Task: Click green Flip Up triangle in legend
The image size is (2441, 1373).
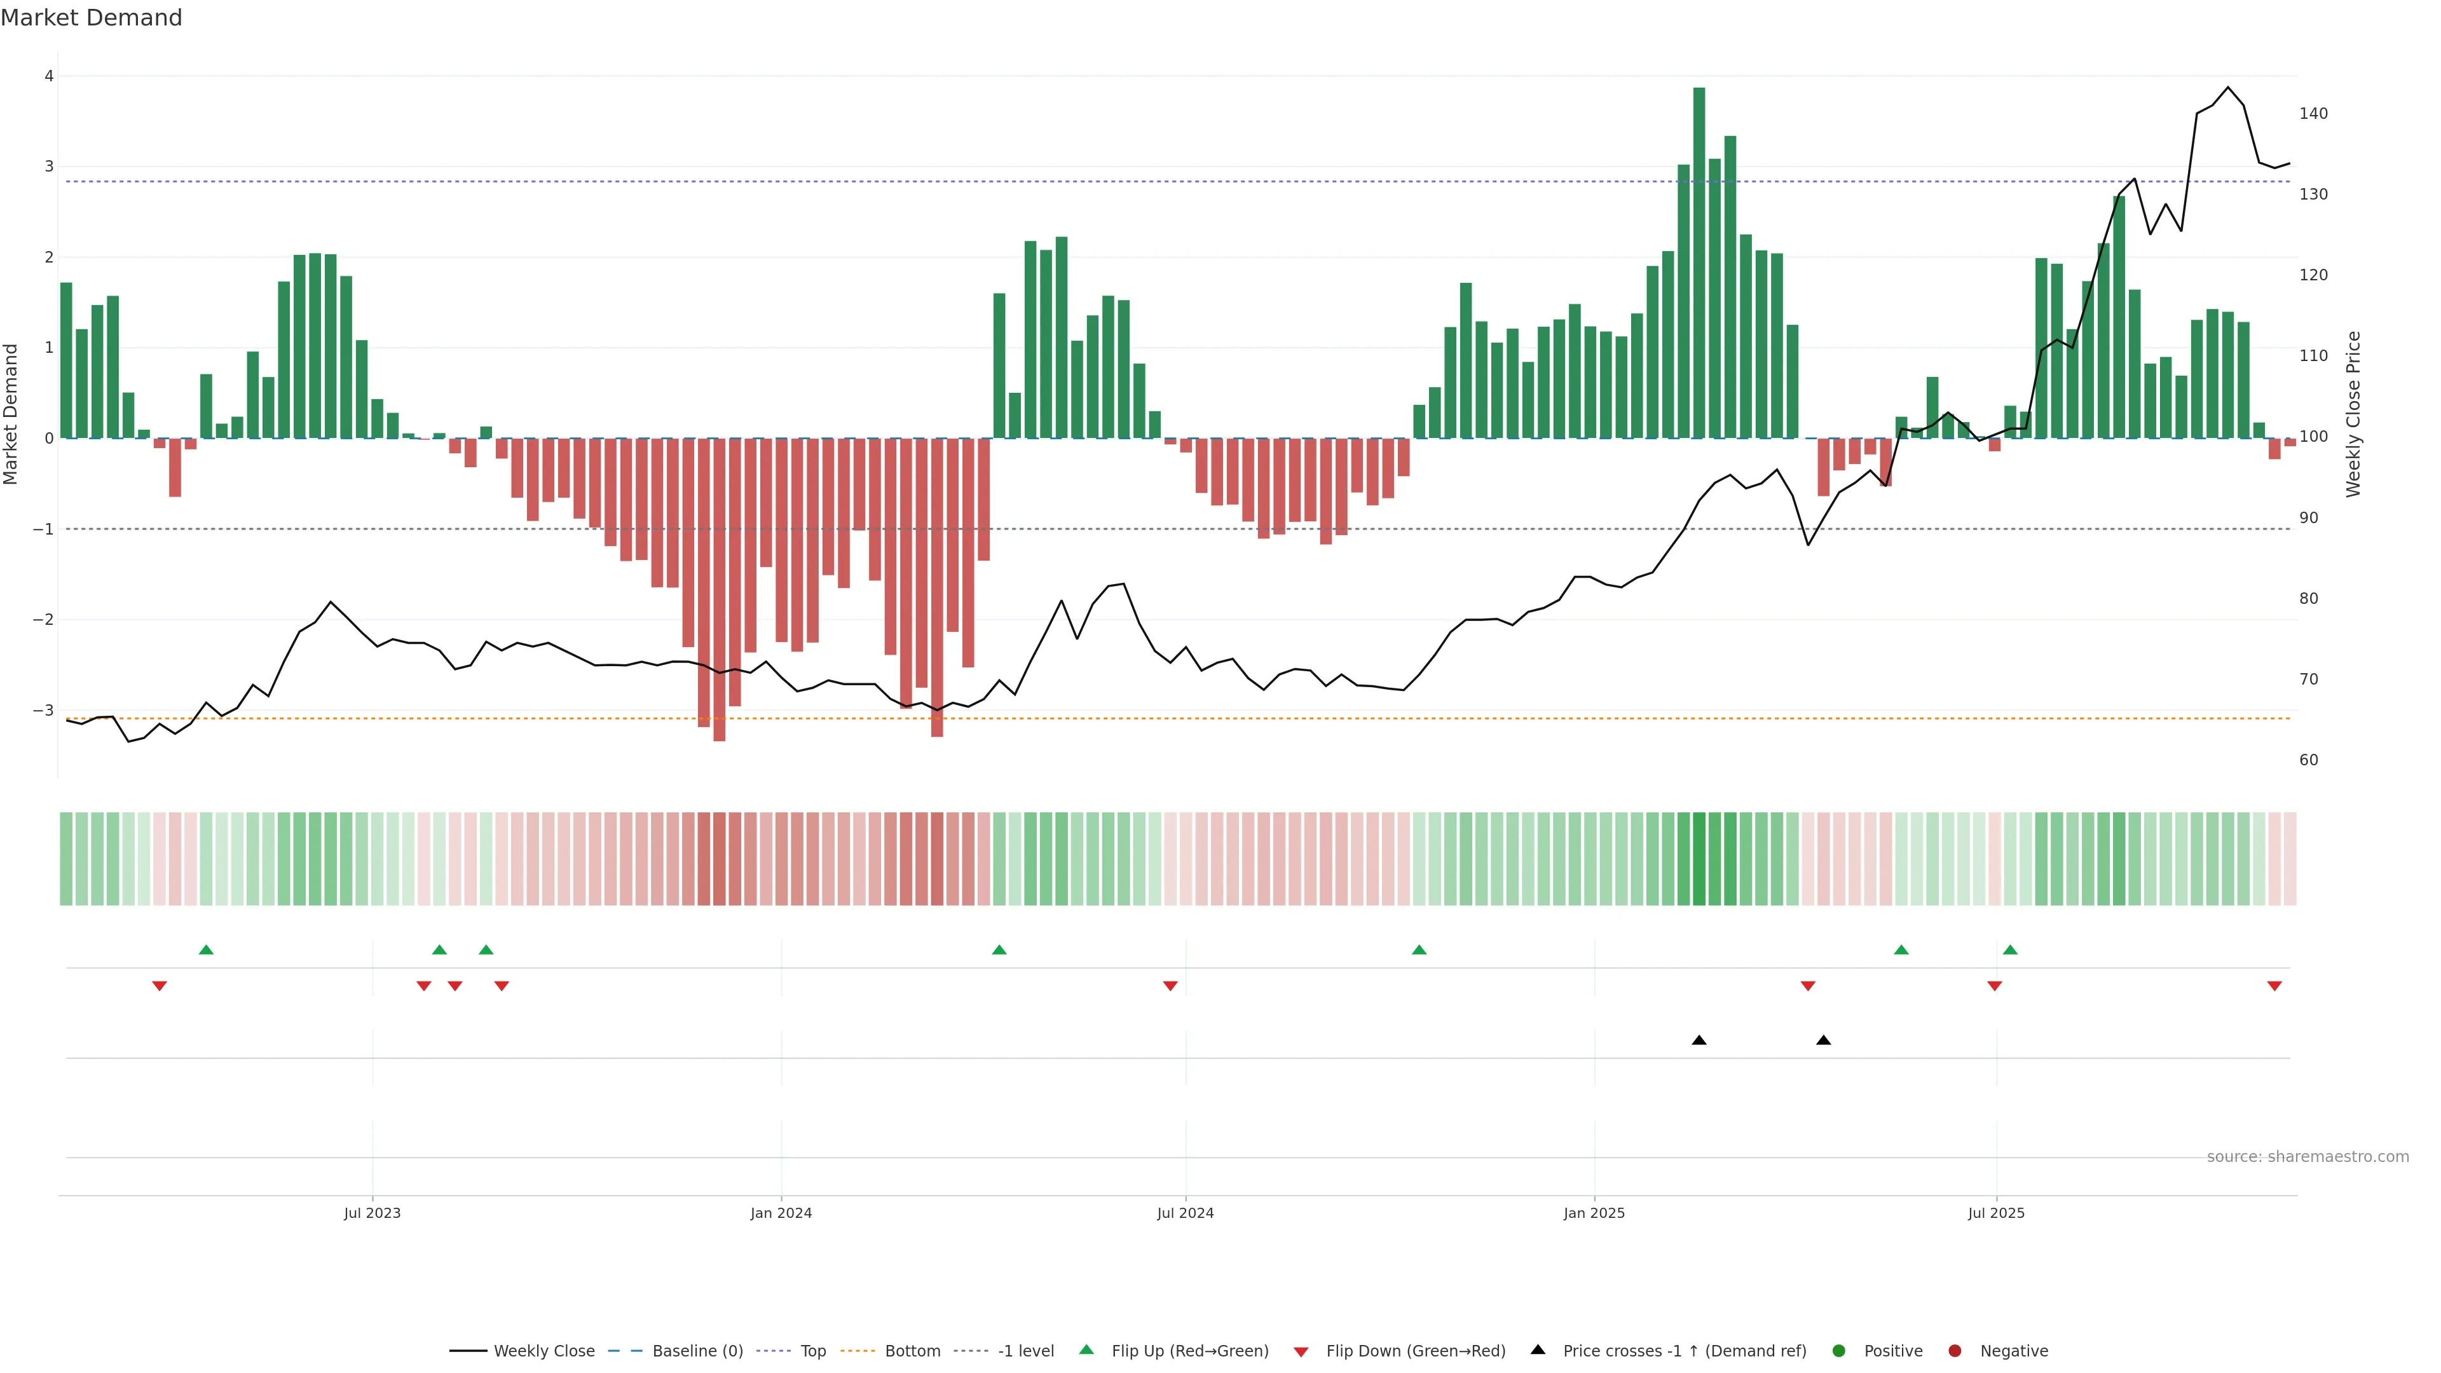Action: 1087,1349
